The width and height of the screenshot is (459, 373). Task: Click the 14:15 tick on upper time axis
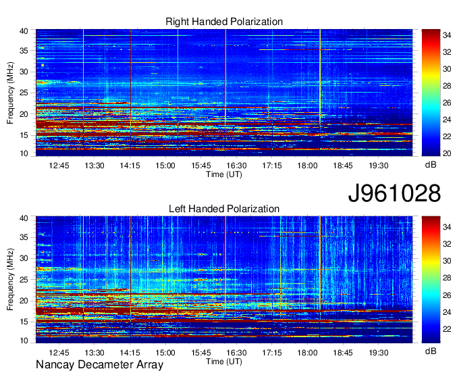coord(130,166)
